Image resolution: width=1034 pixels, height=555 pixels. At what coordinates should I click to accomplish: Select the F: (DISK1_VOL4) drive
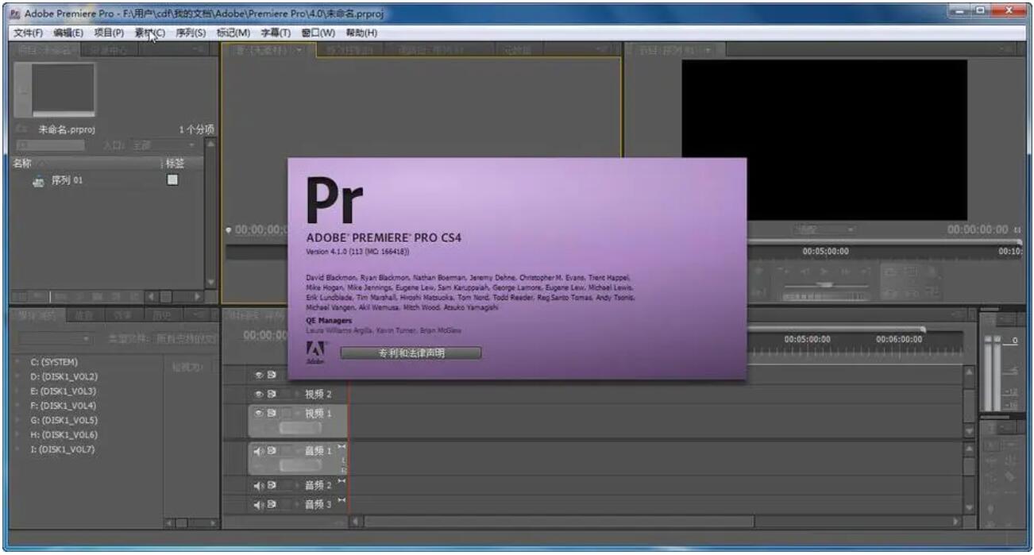pyautogui.click(x=64, y=406)
